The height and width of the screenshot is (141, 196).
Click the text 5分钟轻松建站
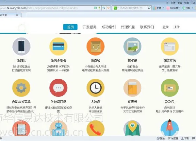tap(21, 67)
